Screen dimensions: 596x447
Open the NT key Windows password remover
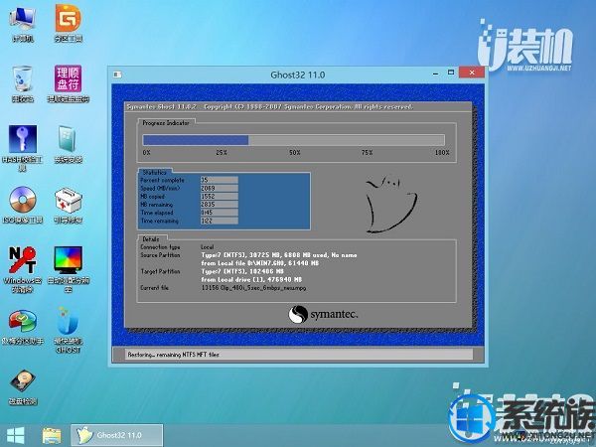(x=23, y=269)
